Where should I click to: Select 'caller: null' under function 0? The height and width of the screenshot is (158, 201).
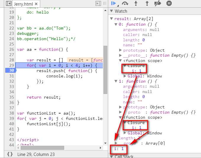point(137,35)
